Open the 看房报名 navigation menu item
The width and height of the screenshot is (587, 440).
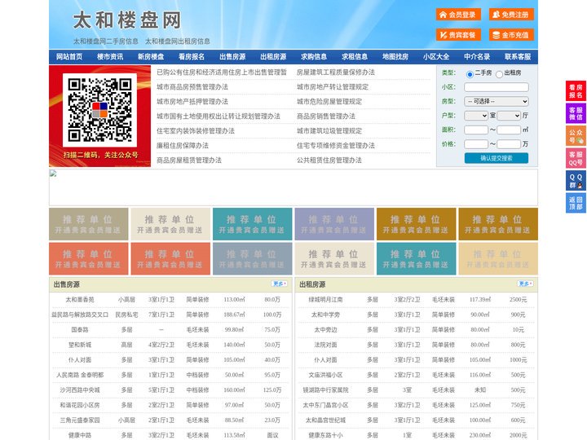(x=192, y=57)
